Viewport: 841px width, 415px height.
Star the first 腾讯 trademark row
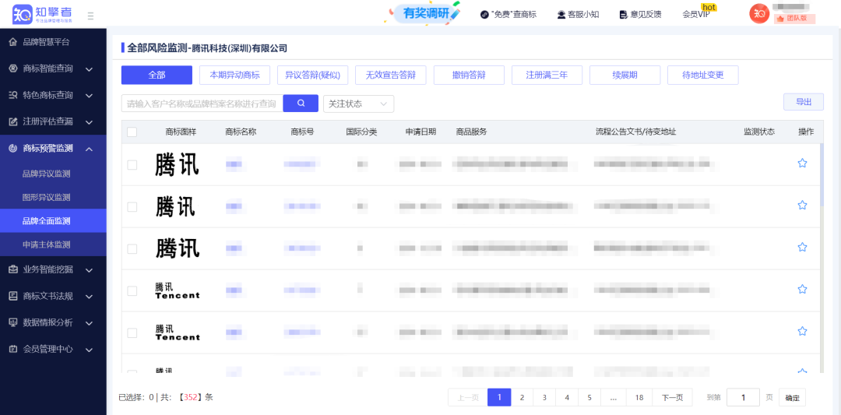click(x=802, y=163)
